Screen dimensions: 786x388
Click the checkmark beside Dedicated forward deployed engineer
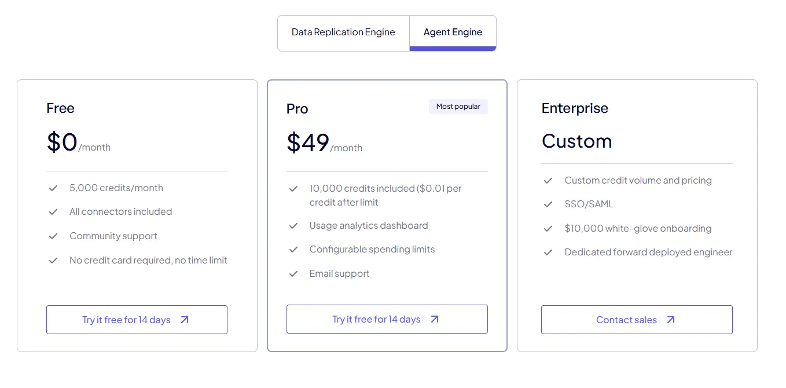coord(548,252)
